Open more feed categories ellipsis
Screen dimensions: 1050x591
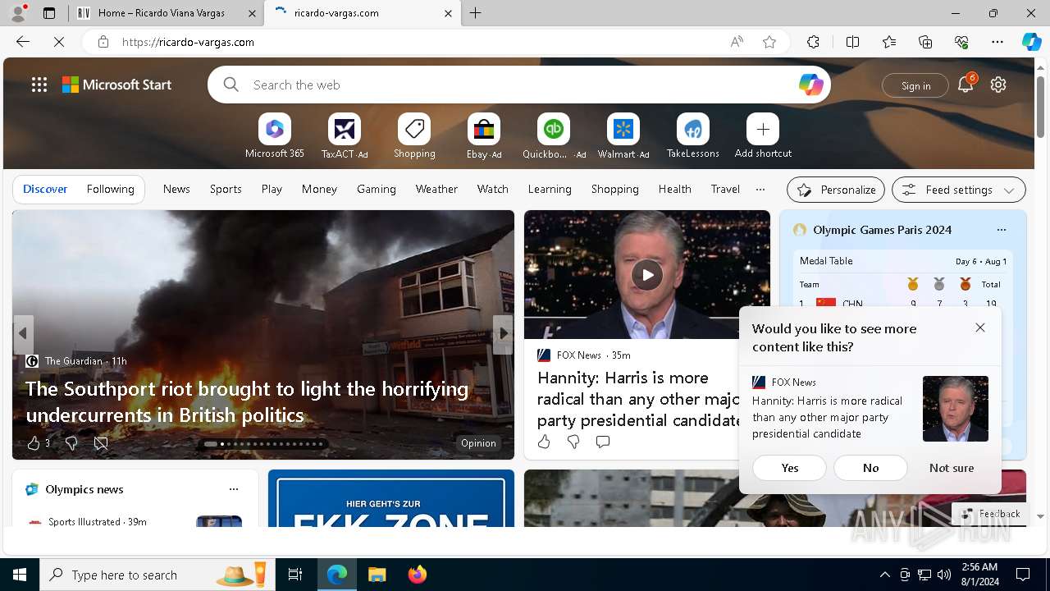pyautogui.click(x=760, y=189)
